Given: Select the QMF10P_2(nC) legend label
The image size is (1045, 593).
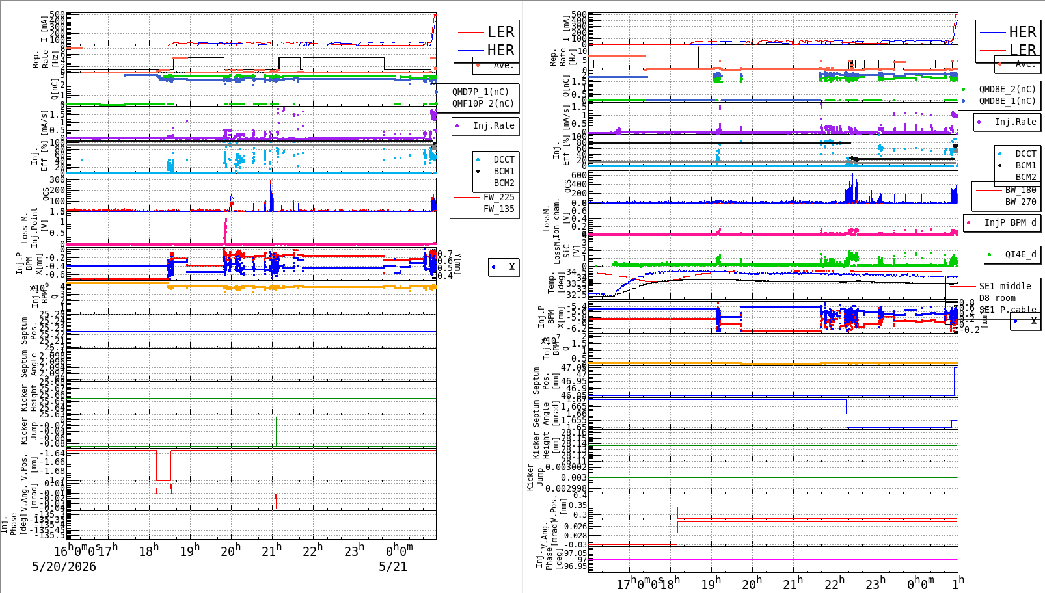Looking at the screenshot, I should pyautogui.click(x=483, y=103).
